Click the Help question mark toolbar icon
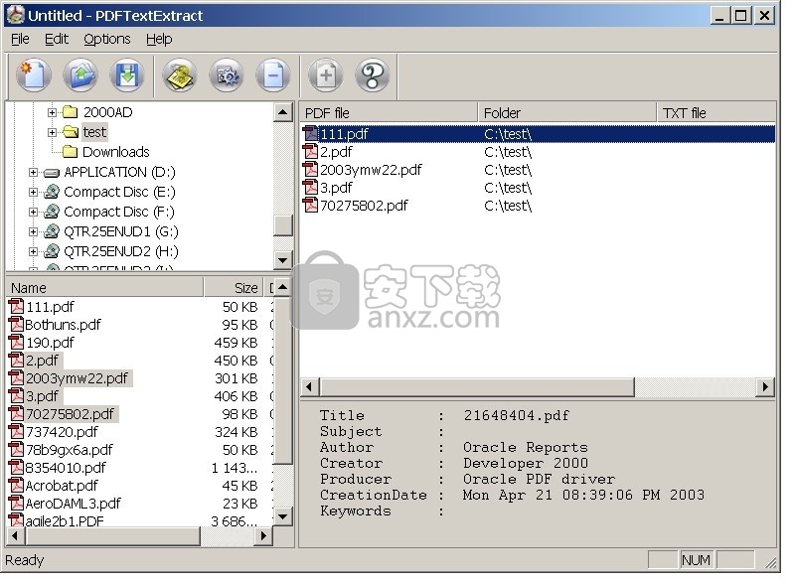The height and width of the screenshot is (584, 793). point(373,75)
